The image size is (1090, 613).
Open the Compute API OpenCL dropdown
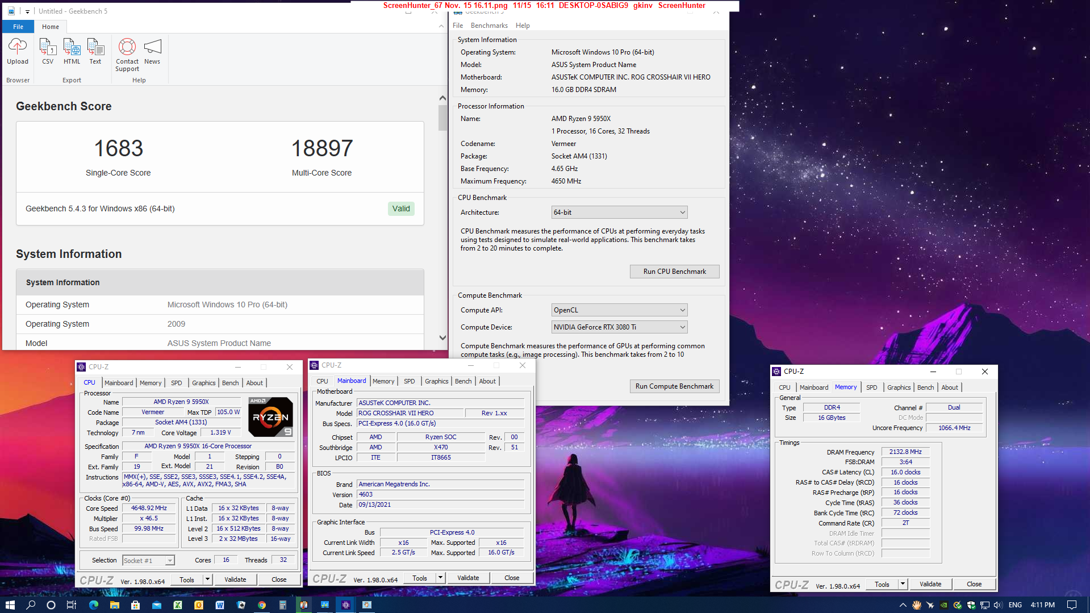[x=619, y=310]
